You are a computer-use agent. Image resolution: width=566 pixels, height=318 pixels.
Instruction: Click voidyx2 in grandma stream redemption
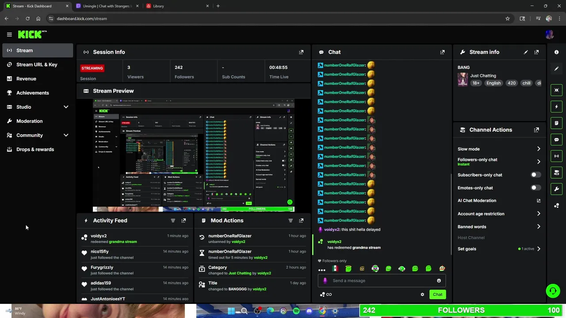click(x=334, y=242)
